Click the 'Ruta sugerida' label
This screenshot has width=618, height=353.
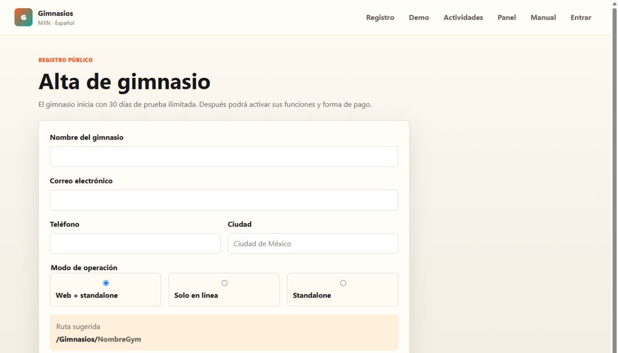coord(78,326)
